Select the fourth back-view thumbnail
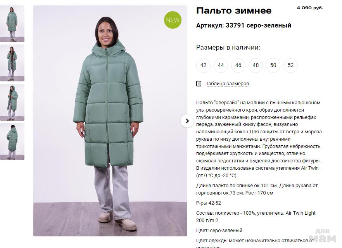Image resolution: width=342 pixels, height=248 pixels. [x=12, y=142]
